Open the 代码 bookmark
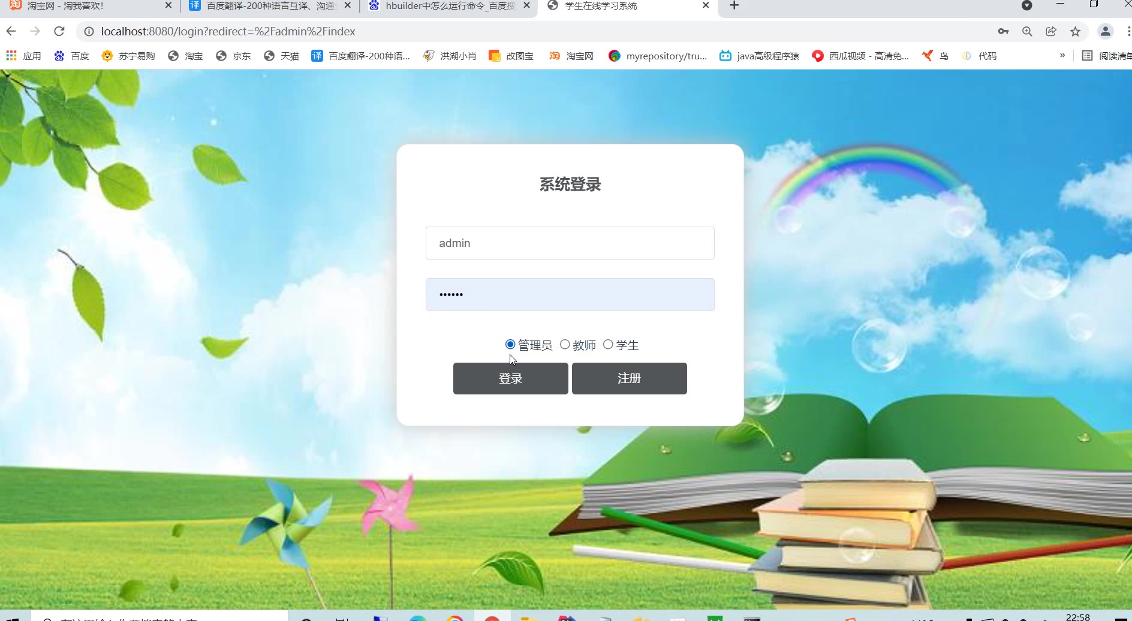Image resolution: width=1132 pixels, height=621 pixels. (979, 56)
